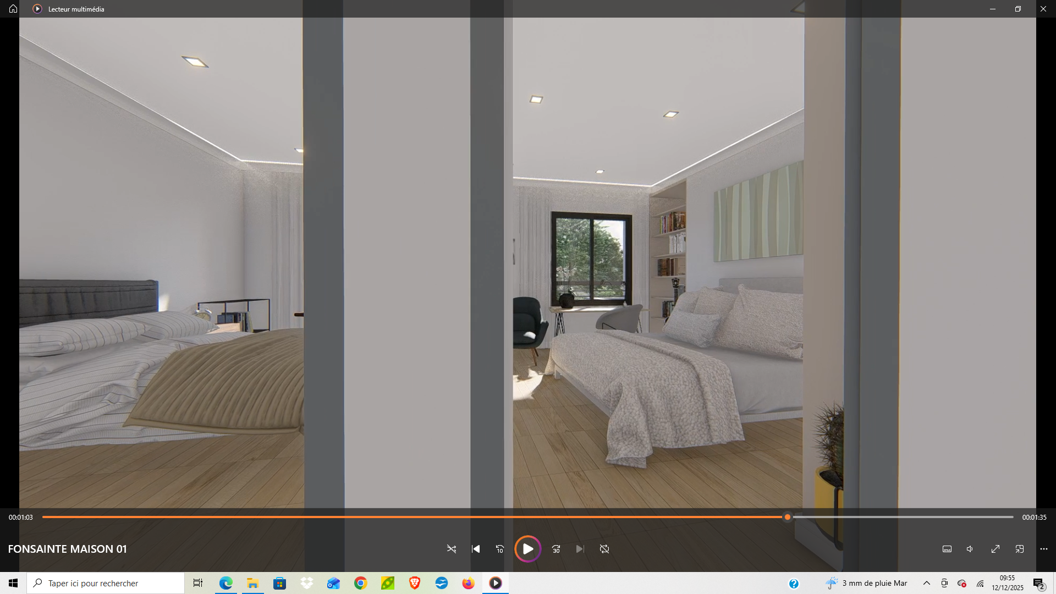Return to the Media Player home
1056x594 pixels.
click(13, 9)
